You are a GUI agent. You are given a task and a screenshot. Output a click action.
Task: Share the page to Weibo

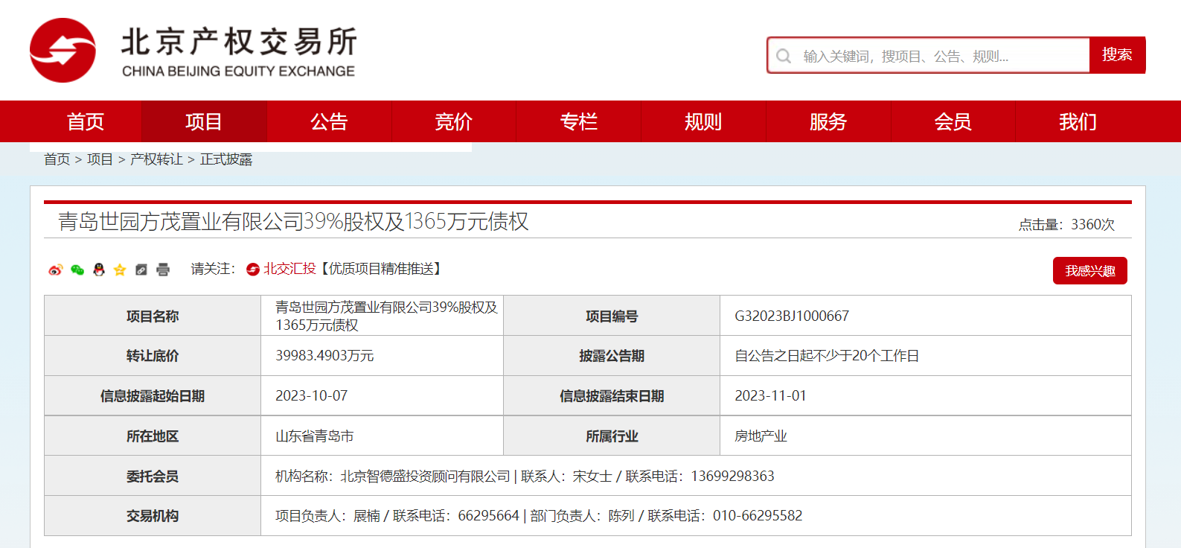(55, 270)
